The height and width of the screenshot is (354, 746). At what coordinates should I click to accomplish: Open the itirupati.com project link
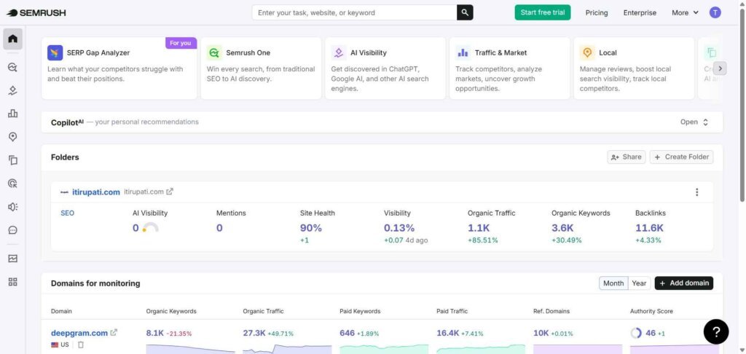[96, 192]
